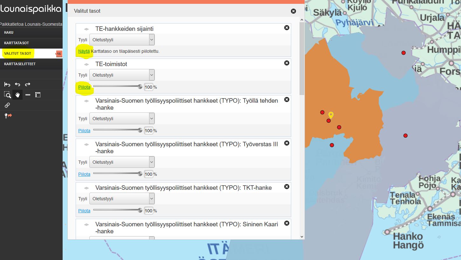Select the area measuring tool
Viewport: 461px width, 260px height.
point(38,95)
